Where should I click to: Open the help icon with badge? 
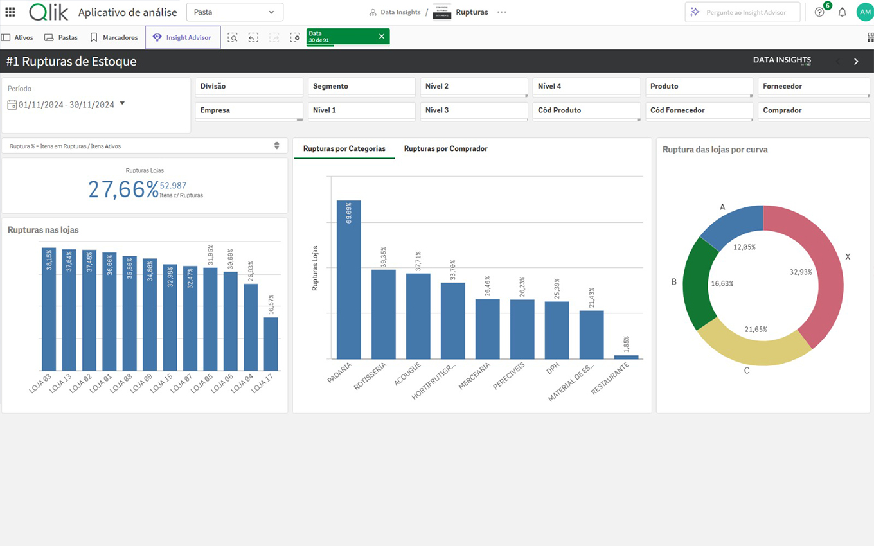819,12
